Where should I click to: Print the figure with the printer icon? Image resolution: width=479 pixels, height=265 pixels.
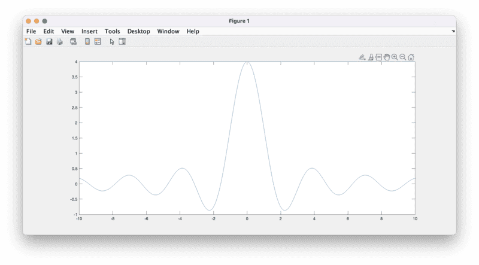59,41
